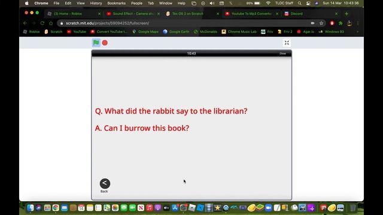Select the Tec OS 2 on Scratch tab
The height and width of the screenshot is (215, 383).
point(192,14)
